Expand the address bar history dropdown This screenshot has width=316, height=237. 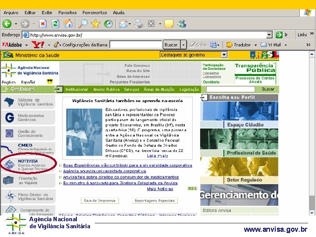click(x=269, y=35)
